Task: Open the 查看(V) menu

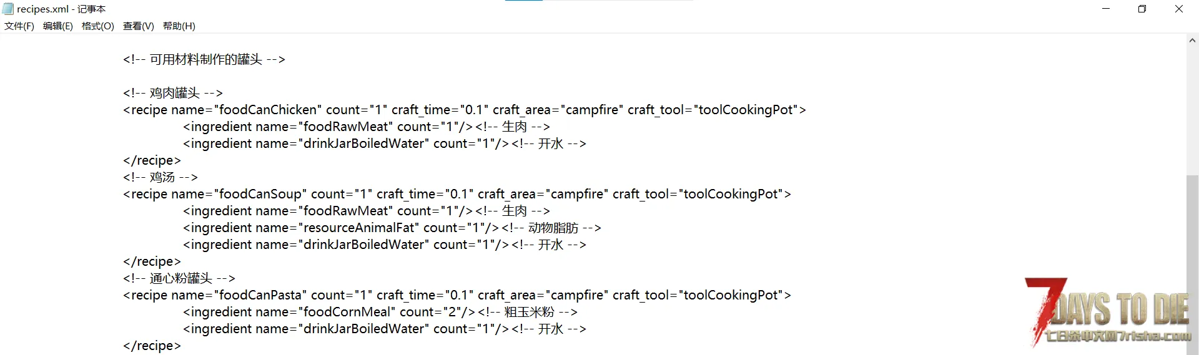Action: coord(138,26)
